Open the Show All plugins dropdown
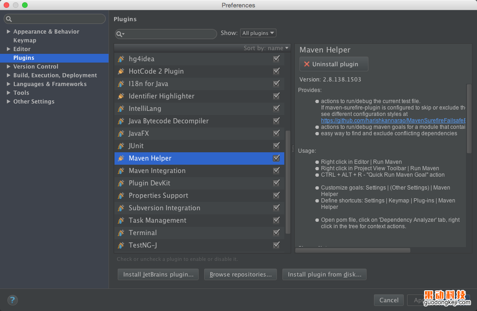The image size is (477, 311). click(x=258, y=33)
